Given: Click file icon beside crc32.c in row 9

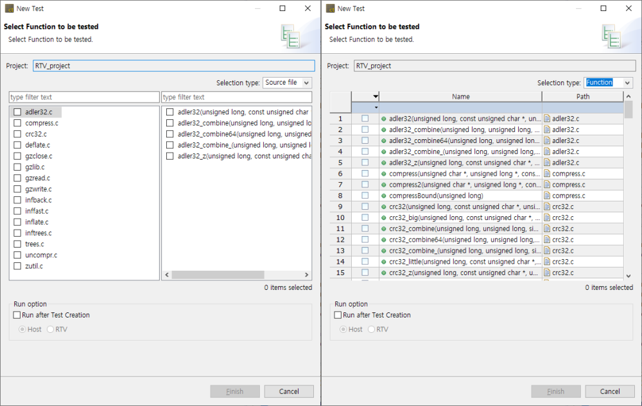Looking at the screenshot, I should [546, 207].
